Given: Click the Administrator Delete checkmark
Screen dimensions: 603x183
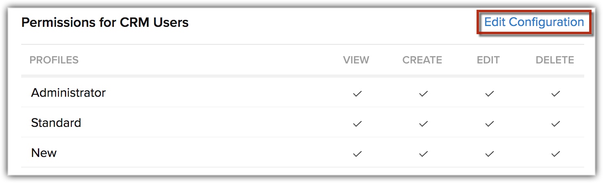Looking at the screenshot, I should coord(555,94).
